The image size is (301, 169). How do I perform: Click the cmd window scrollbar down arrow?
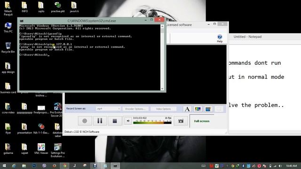(162, 88)
